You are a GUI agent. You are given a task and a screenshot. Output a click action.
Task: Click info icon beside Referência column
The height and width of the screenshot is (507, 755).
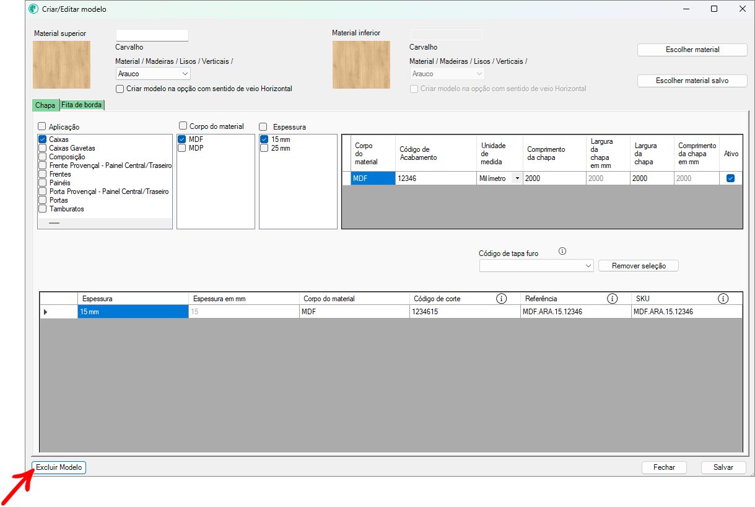click(x=613, y=299)
